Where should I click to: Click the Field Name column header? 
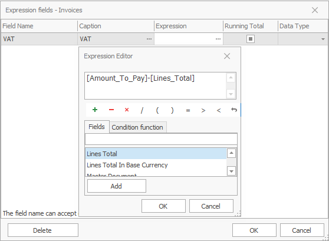[39, 26]
